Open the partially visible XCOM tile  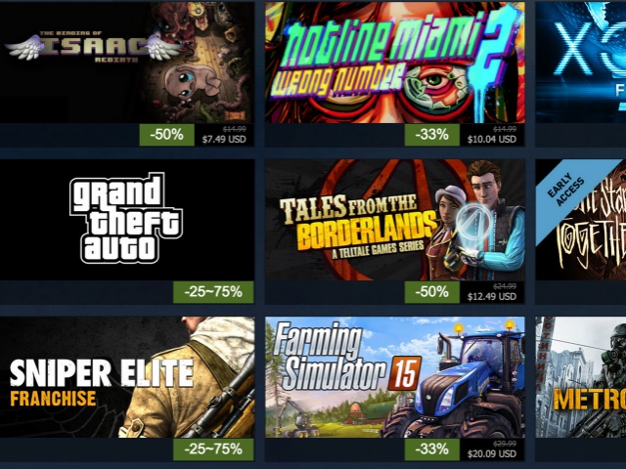tap(580, 63)
